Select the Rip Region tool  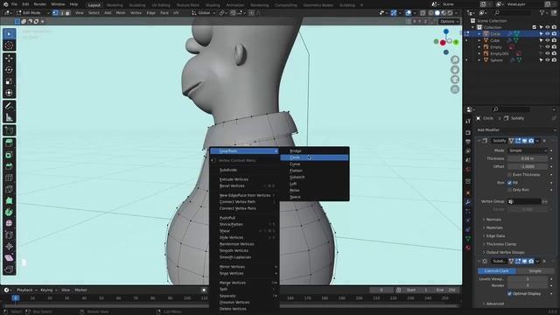pyautogui.click(x=9, y=269)
